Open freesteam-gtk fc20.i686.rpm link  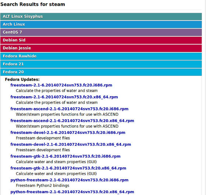click(x=65, y=156)
